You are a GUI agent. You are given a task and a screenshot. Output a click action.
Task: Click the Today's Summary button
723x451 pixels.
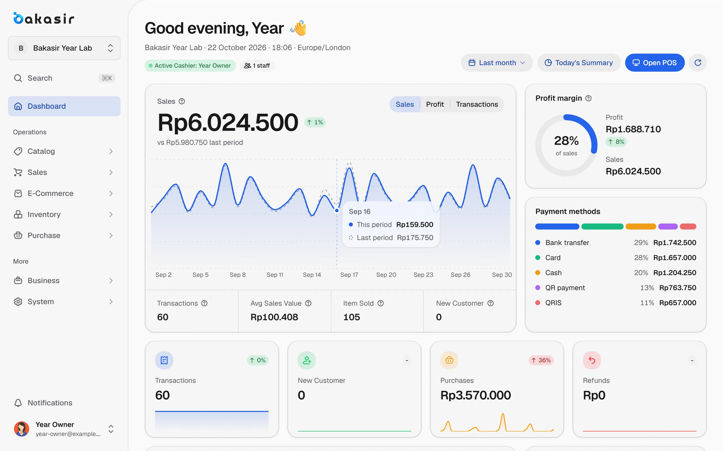coord(579,63)
